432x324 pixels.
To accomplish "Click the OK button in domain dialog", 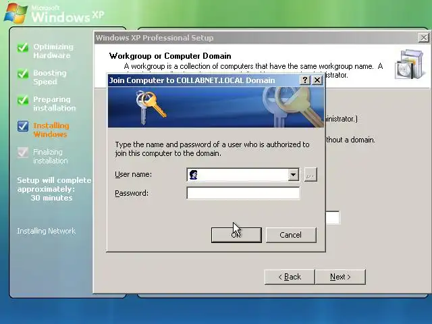I will tap(236, 235).
